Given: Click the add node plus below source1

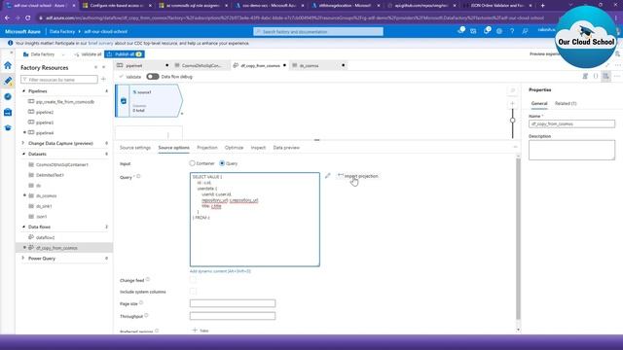Looking at the screenshot, I should coord(182,114).
